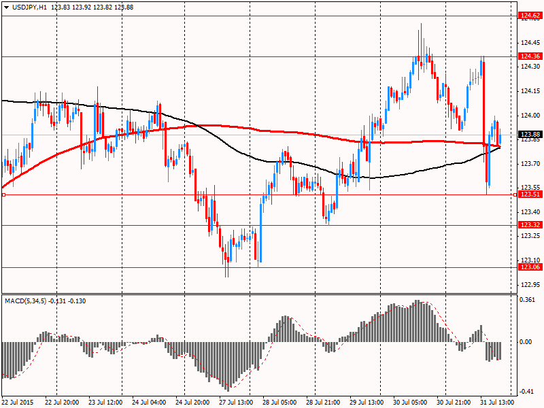Viewport: 544px width, 408px height.
Task: Select the 0.00 MACD scale value
Action: point(526,342)
